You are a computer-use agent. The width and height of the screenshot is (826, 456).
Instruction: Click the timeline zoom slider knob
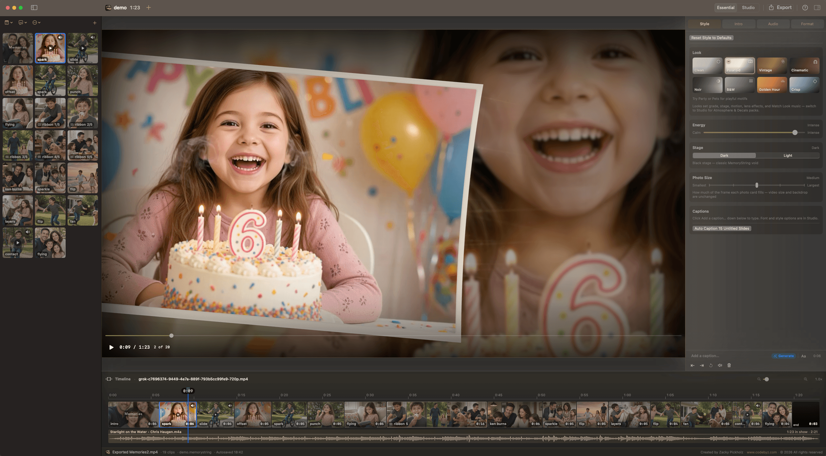tap(766, 379)
